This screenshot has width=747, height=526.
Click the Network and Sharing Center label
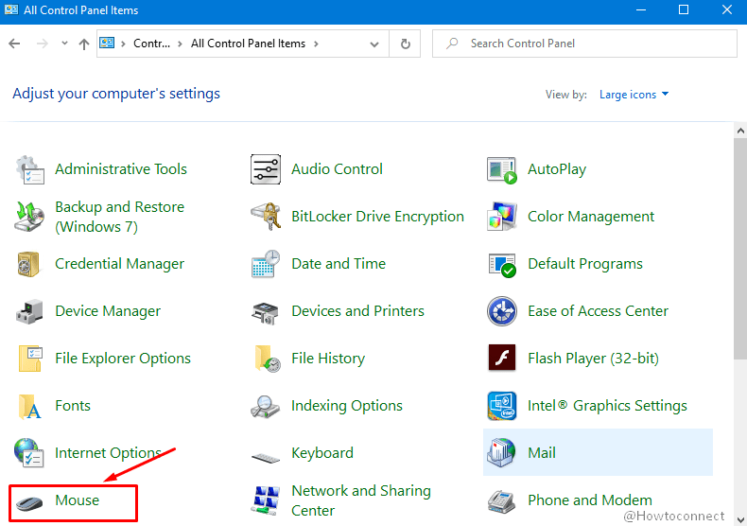(361, 500)
